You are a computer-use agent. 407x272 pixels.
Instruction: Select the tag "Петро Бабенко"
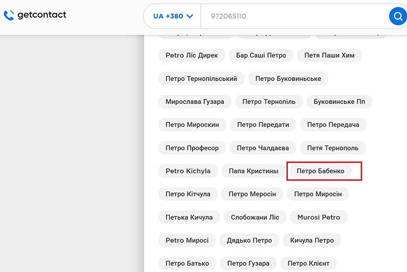point(321,171)
